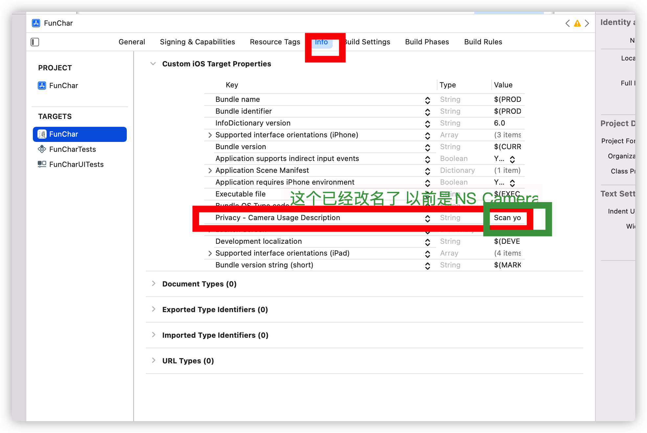The image size is (647, 433).
Task: Select the FunCharUITests target icon
Action: point(42,164)
